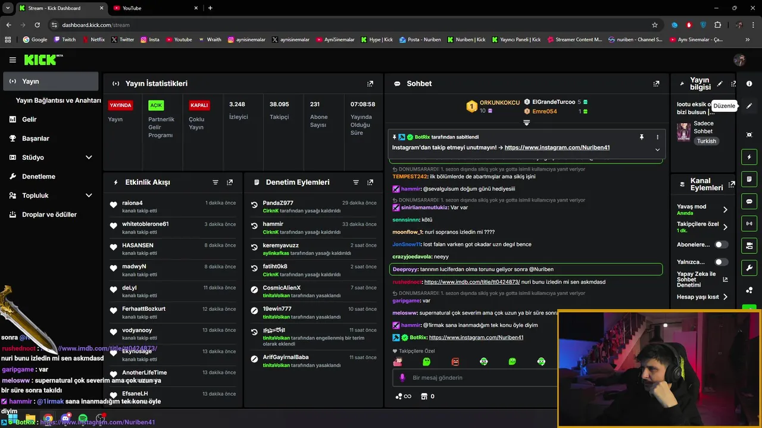Insert the first pink-shirt emote
Image resolution: width=762 pixels, height=428 pixels.
[x=398, y=361]
